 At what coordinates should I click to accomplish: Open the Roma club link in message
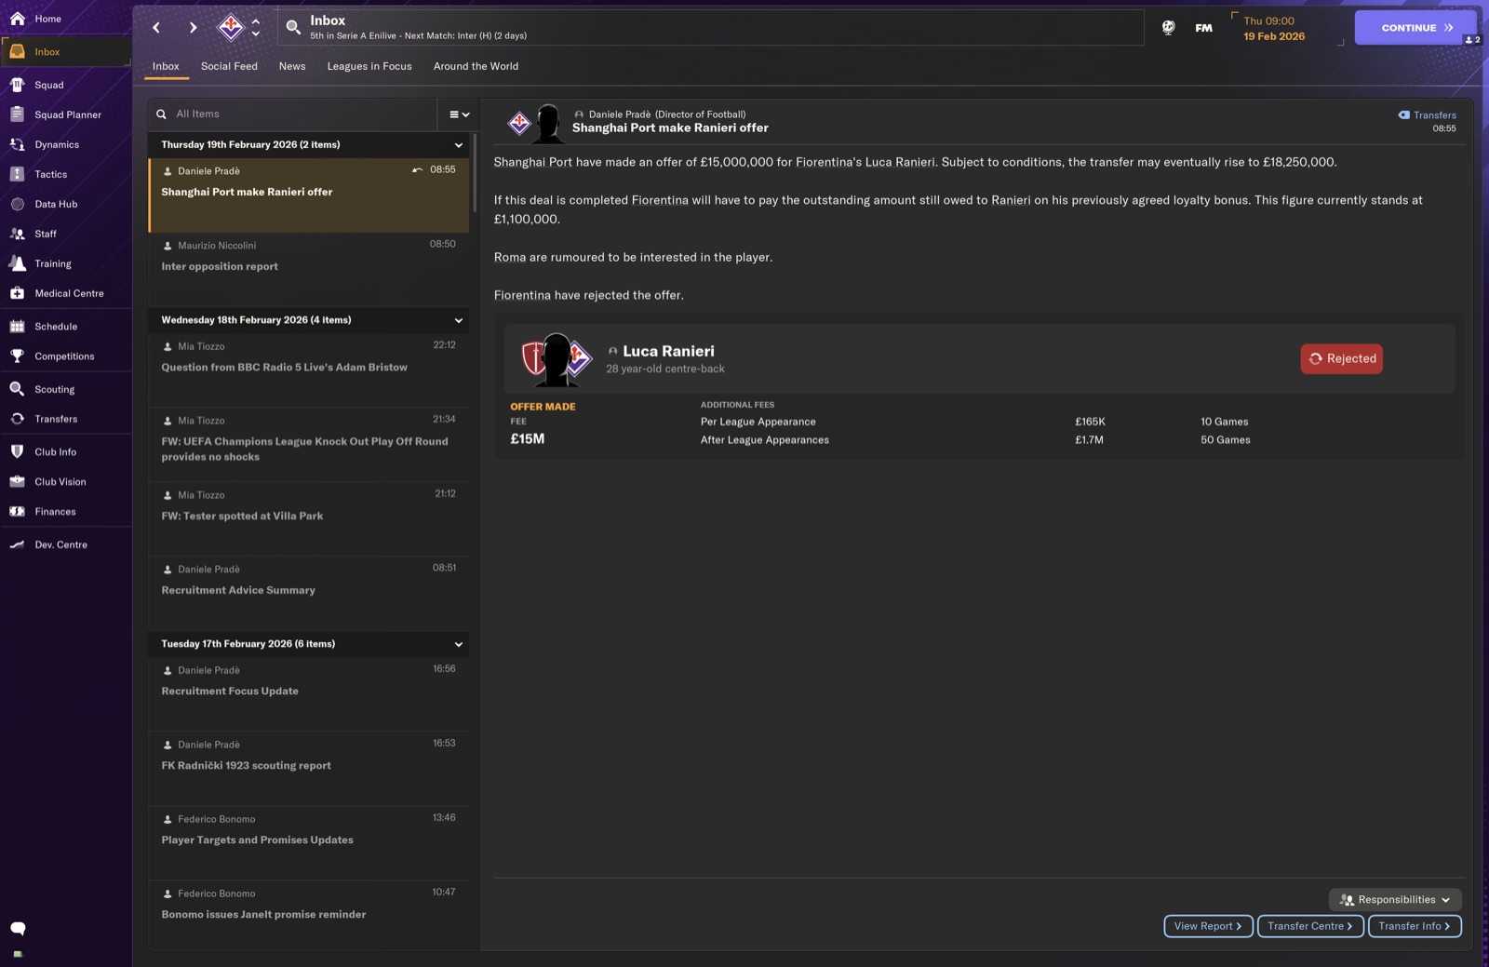[510, 258]
